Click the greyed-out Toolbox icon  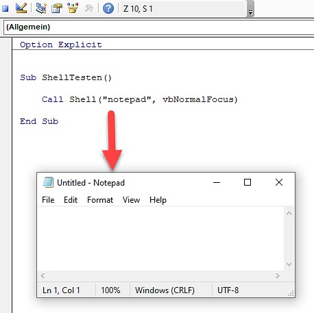pos(88,8)
